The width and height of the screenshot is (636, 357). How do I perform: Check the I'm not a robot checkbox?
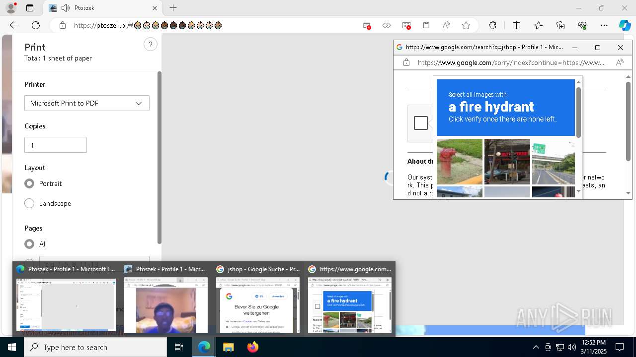(x=421, y=123)
